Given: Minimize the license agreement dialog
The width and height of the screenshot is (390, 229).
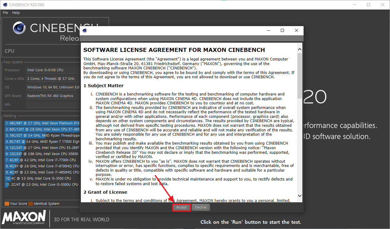Looking at the screenshot, I should pyautogui.click(x=269, y=30).
